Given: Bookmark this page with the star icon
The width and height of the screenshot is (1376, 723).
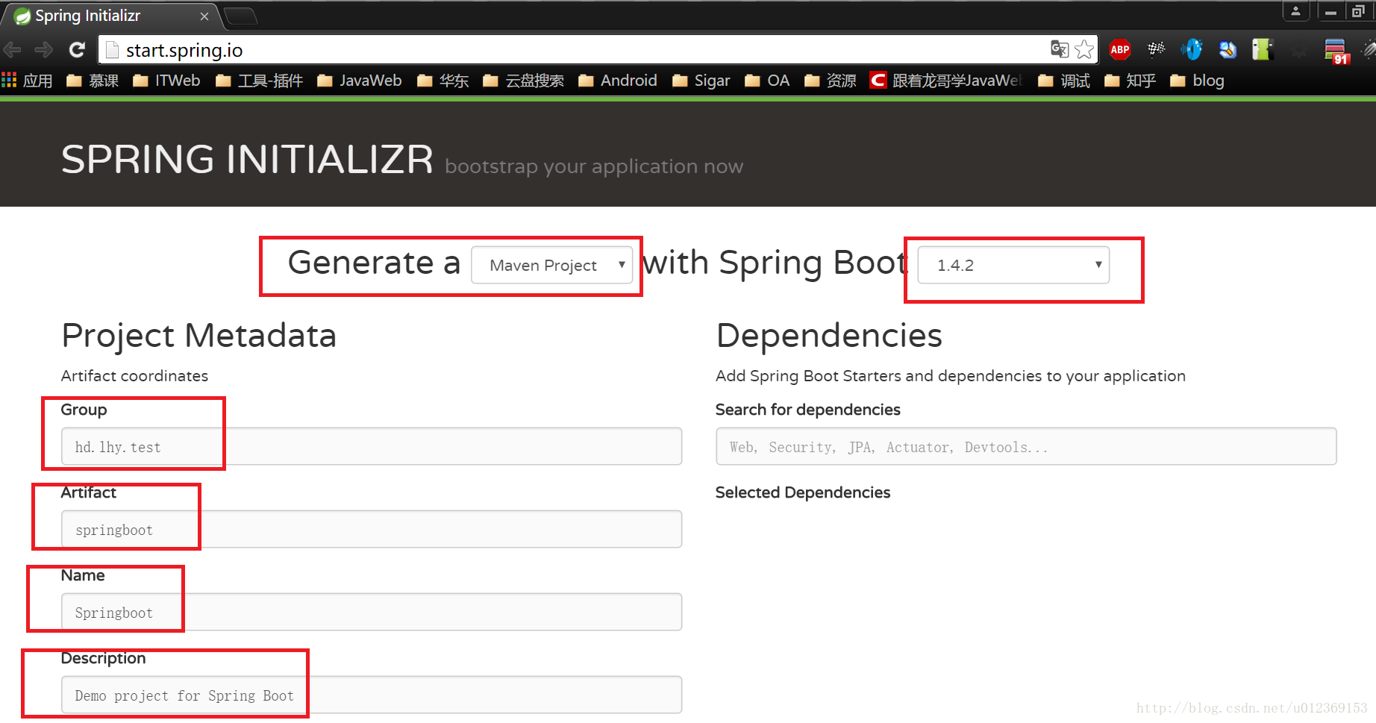Looking at the screenshot, I should (x=1084, y=49).
